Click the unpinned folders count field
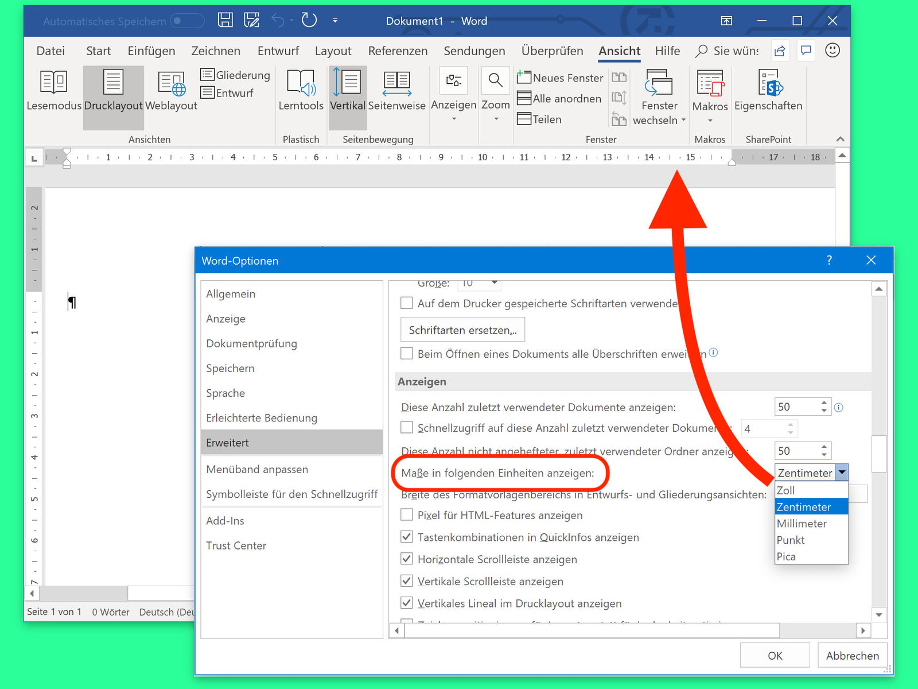The height and width of the screenshot is (689, 918). (796, 451)
